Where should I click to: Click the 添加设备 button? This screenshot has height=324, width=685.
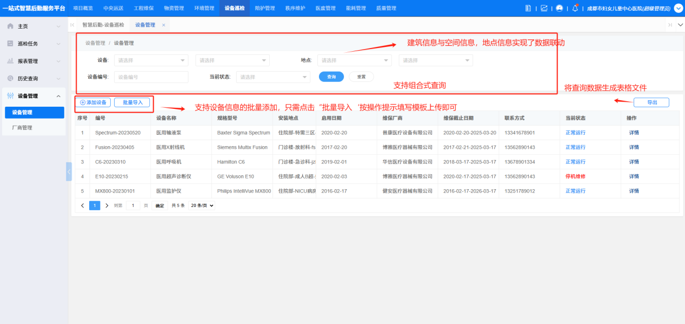point(93,102)
